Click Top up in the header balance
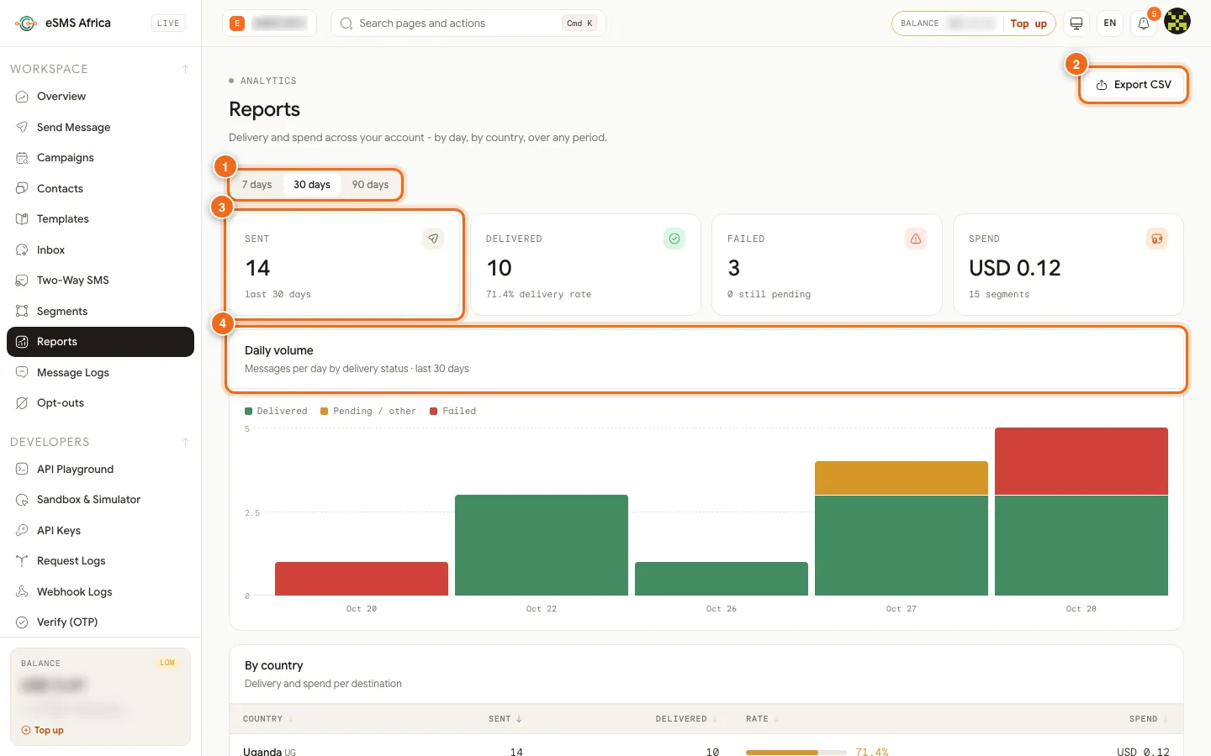This screenshot has height=756, width=1211. point(1028,24)
